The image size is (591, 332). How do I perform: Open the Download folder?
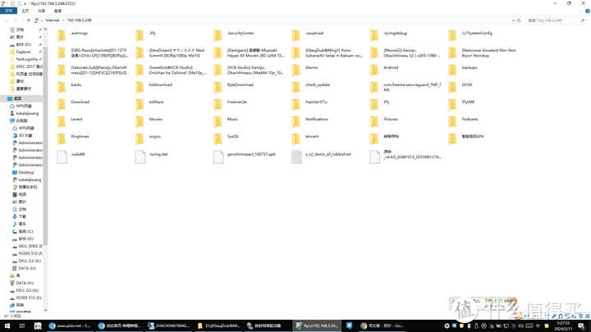click(80, 102)
